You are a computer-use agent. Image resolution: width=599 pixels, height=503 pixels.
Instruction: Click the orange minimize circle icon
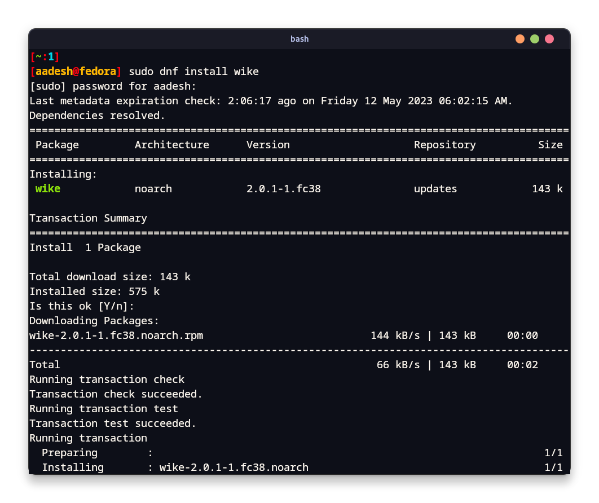coord(519,39)
